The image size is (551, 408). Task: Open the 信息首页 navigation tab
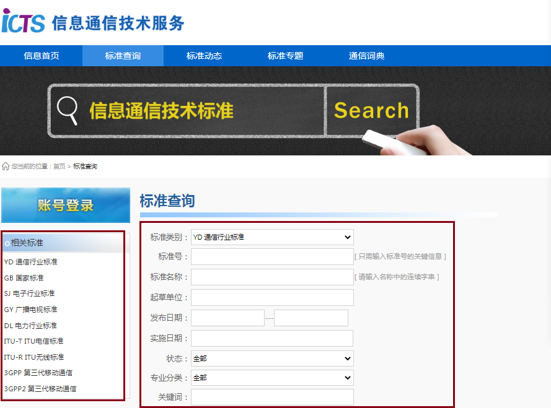tap(42, 56)
